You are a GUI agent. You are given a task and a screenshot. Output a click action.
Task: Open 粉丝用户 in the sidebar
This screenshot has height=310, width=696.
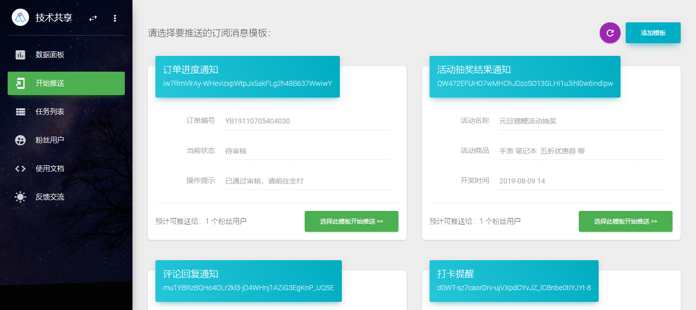[66, 140]
